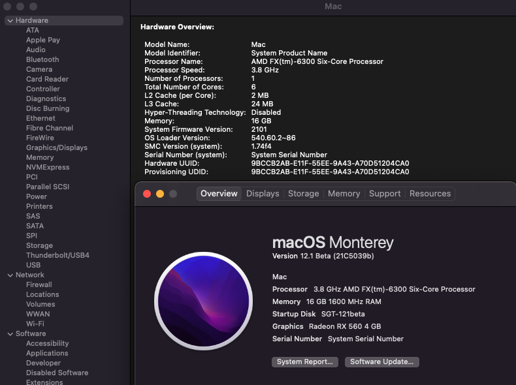Choose Wi-Fi under Network
Viewport: 516px width, 385px height.
[x=35, y=324]
